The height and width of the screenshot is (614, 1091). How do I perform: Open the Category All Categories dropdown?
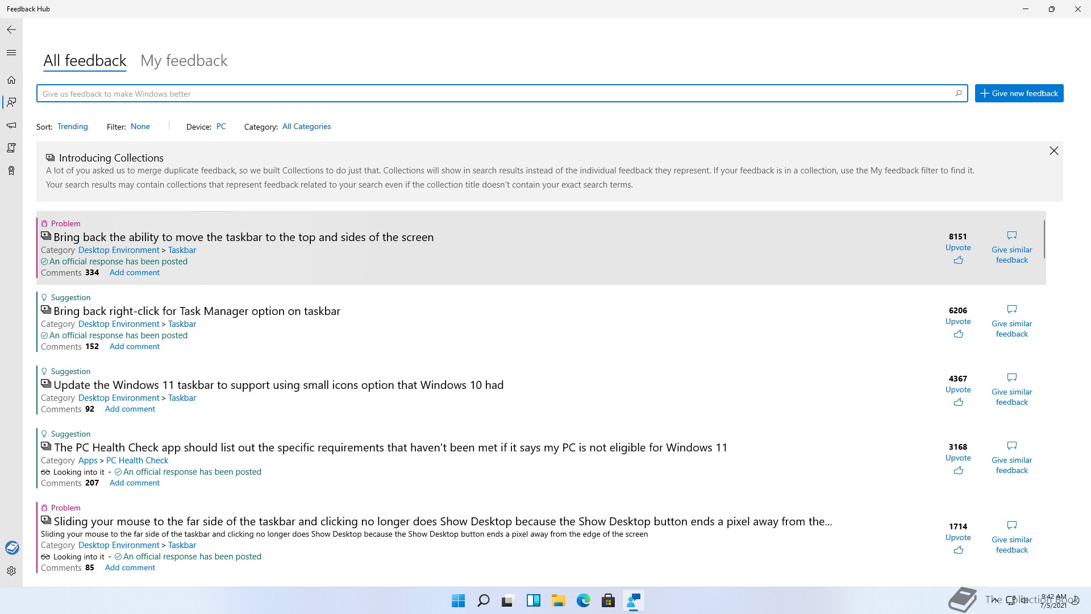307,126
